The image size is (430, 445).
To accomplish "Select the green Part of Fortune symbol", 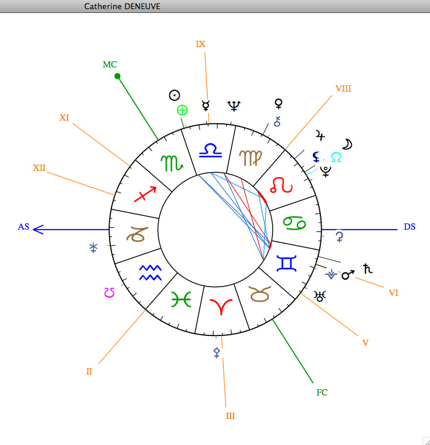I will pyautogui.click(x=182, y=110).
